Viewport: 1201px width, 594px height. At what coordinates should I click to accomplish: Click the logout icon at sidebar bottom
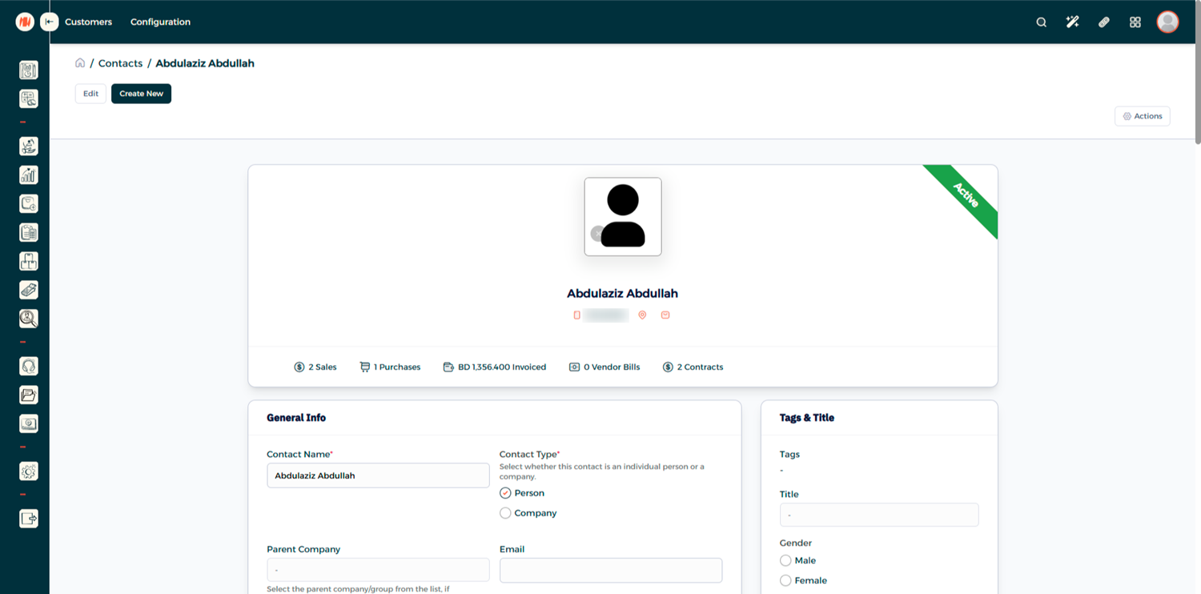[x=29, y=519]
